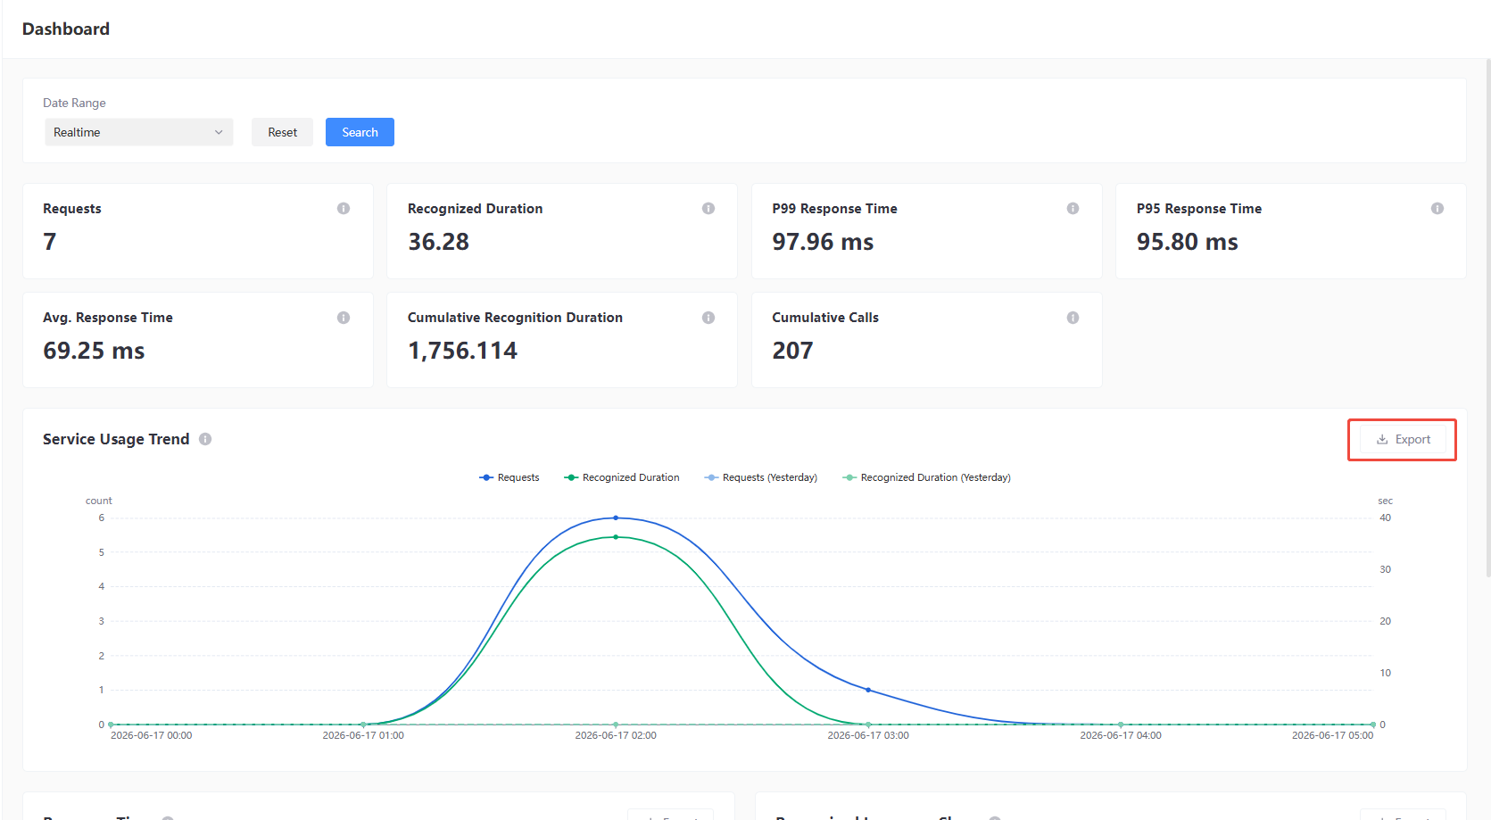Click the 95.80 ms P95 value
The width and height of the screenshot is (1491, 820).
click(x=1187, y=242)
